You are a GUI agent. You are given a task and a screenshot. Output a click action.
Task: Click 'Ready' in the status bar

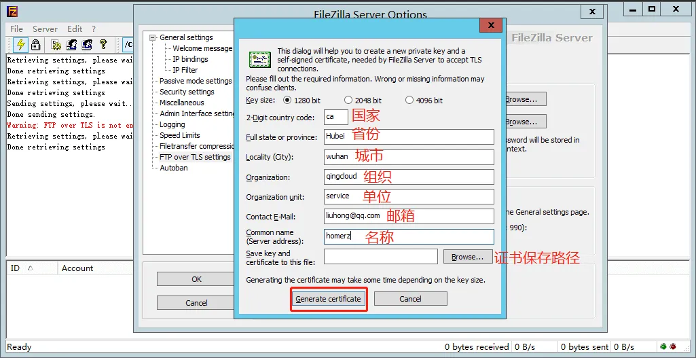(x=19, y=347)
